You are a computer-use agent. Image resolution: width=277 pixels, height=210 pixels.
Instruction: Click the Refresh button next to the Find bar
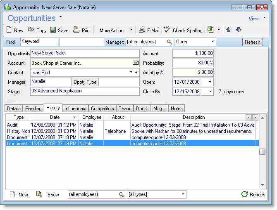(x=252, y=42)
